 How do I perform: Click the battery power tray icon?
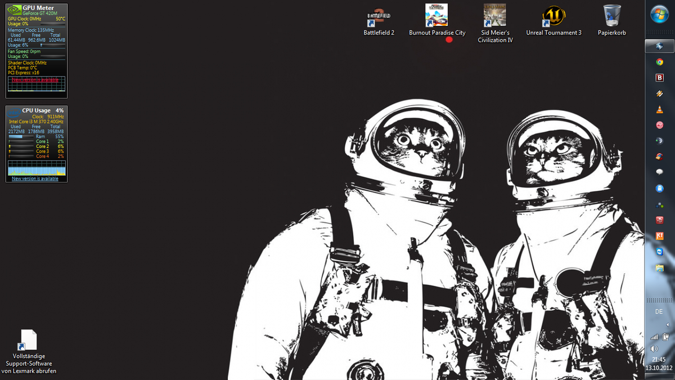[665, 337]
